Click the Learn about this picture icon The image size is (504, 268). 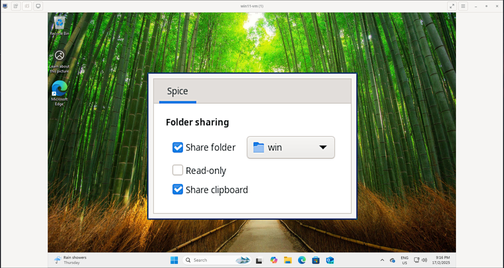pyautogui.click(x=59, y=62)
